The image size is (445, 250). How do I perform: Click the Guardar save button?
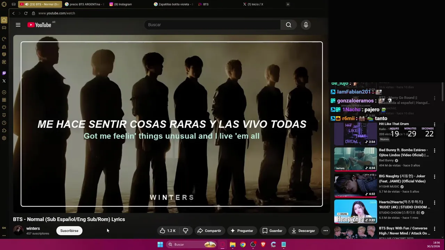[272, 231]
